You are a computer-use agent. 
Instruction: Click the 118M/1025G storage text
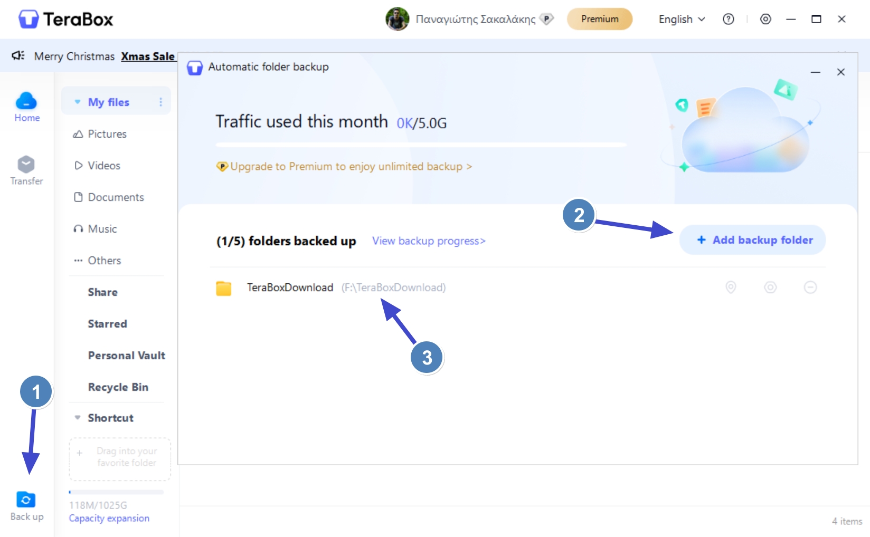click(x=98, y=505)
